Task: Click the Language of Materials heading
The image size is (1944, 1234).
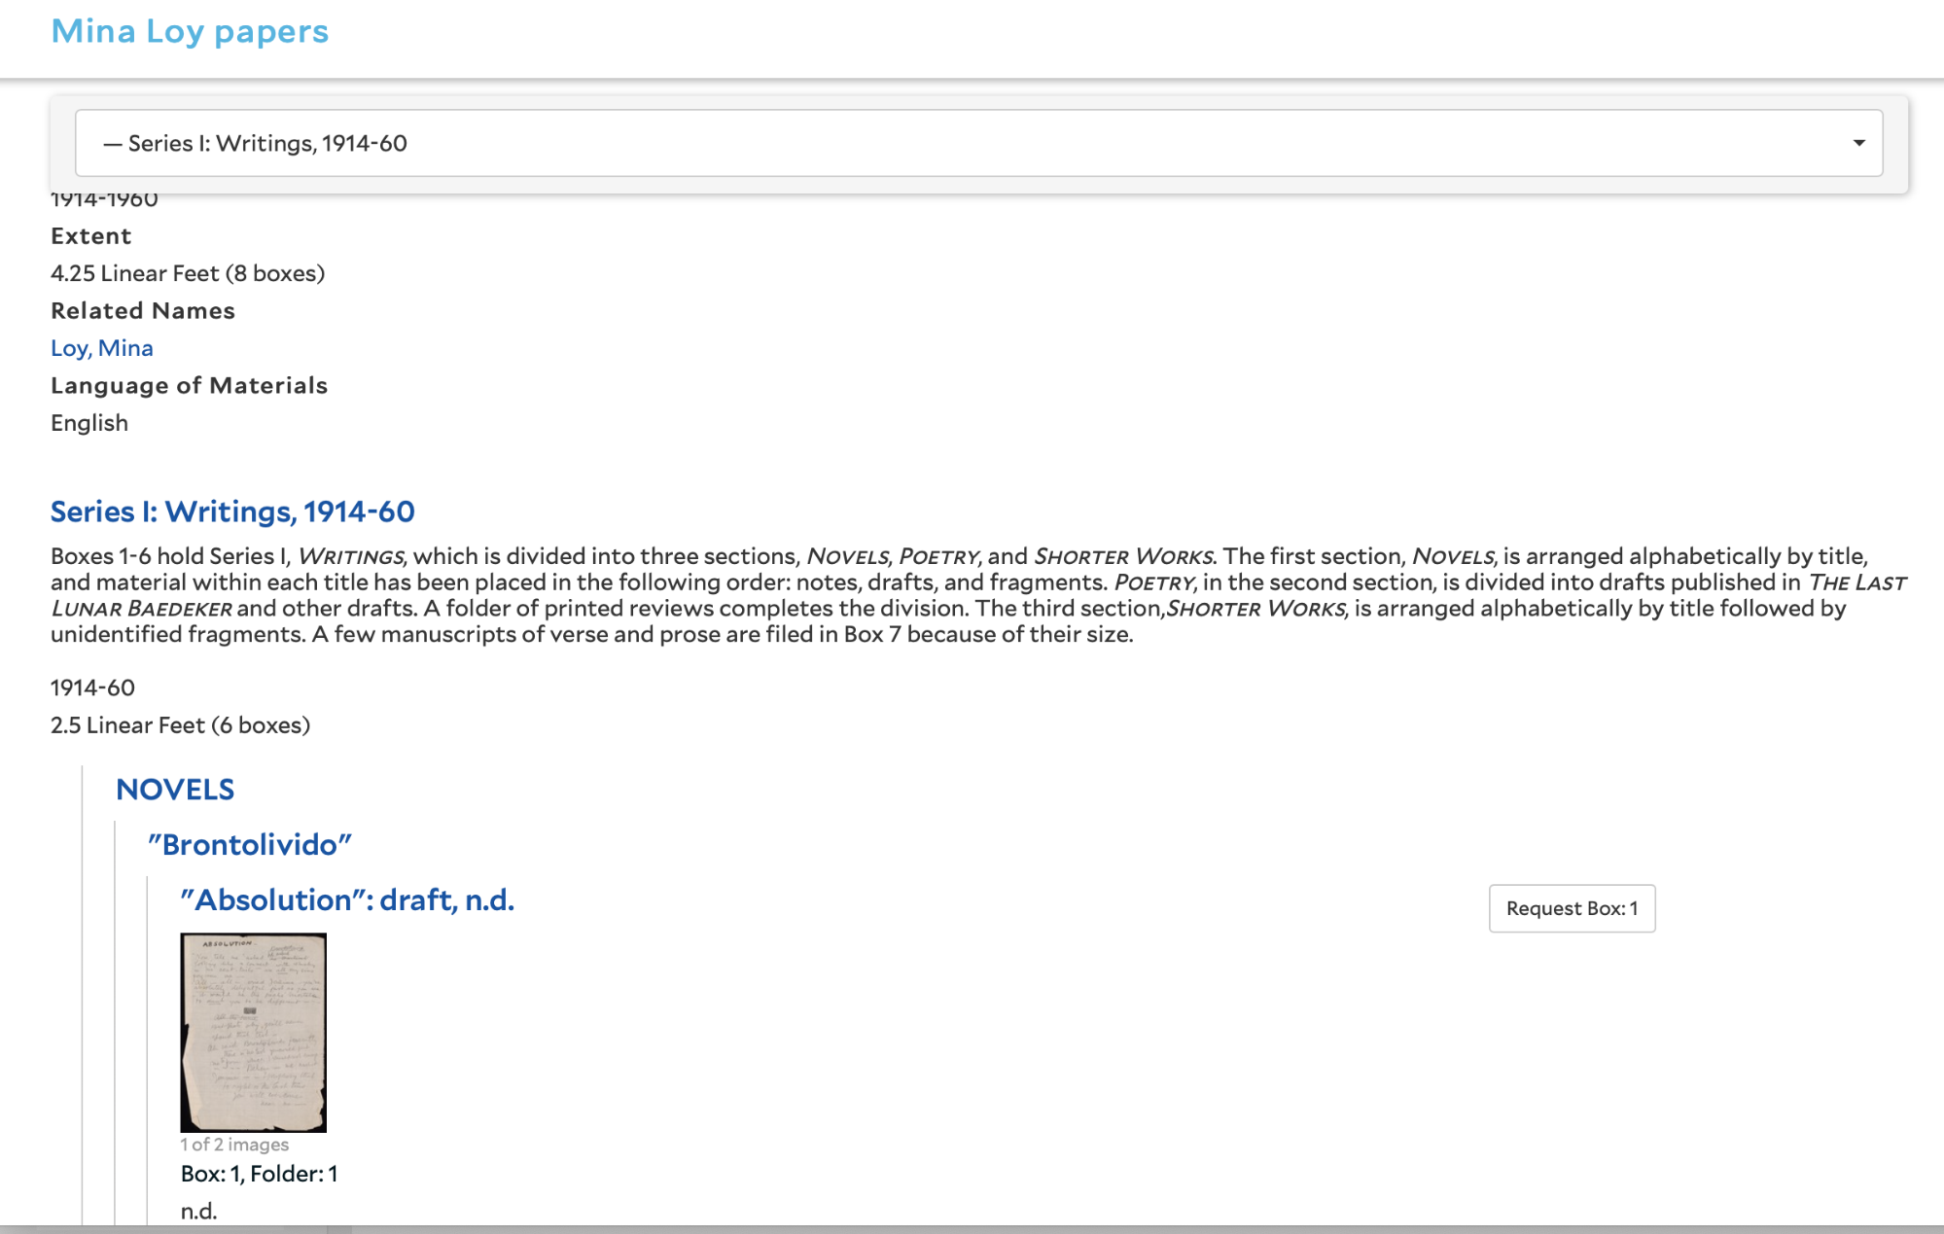Action: tap(189, 386)
